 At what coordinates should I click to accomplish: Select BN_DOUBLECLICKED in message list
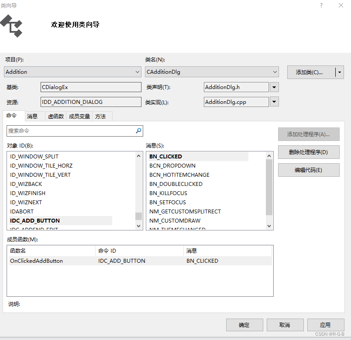176,184
